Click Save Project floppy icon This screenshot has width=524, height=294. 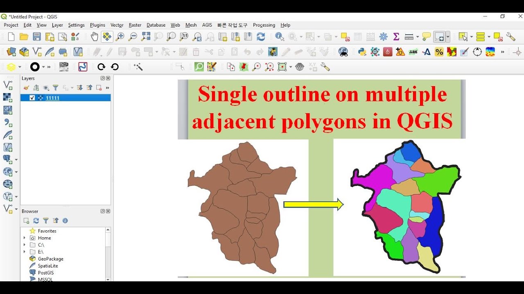click(x=37, y=37)
